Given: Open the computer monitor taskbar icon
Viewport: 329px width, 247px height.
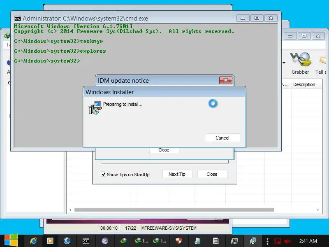Looking at the screenshot, I should (234, 241).
